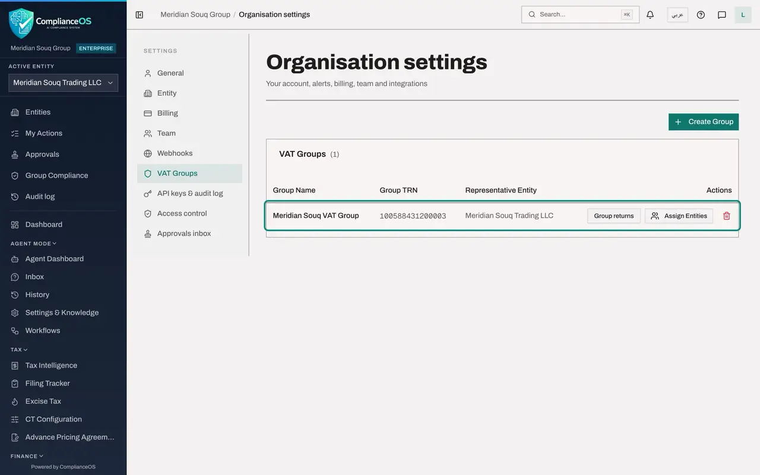Screen dimensions: 760x475
Task: Open the help question mark icon
Action: (x=701, y=15)
